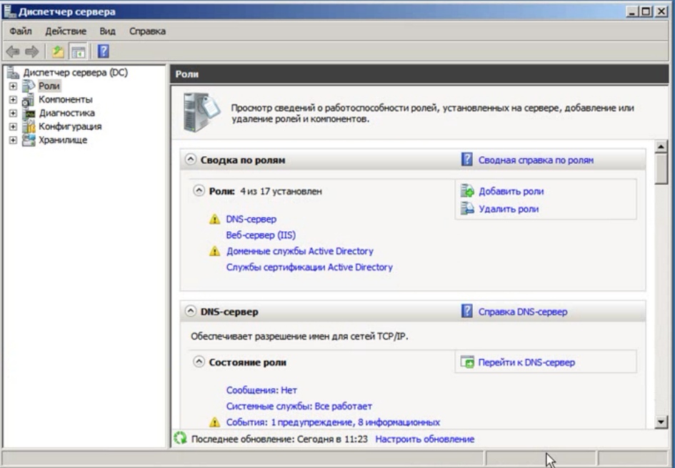This screenshot has width=675, height=468.
Task: Click the Настроить обновление link
Action: tap(425, 439)
